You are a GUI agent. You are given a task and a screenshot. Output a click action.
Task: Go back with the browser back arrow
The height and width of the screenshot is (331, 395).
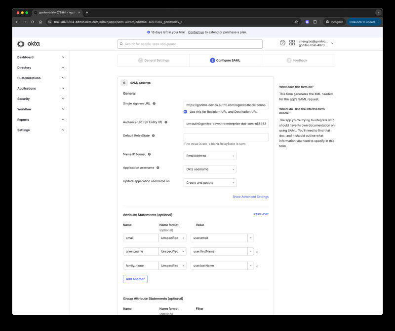tap(17, 22)
